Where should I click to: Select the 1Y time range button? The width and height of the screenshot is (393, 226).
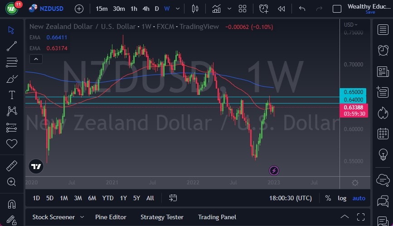coord(123,198)
